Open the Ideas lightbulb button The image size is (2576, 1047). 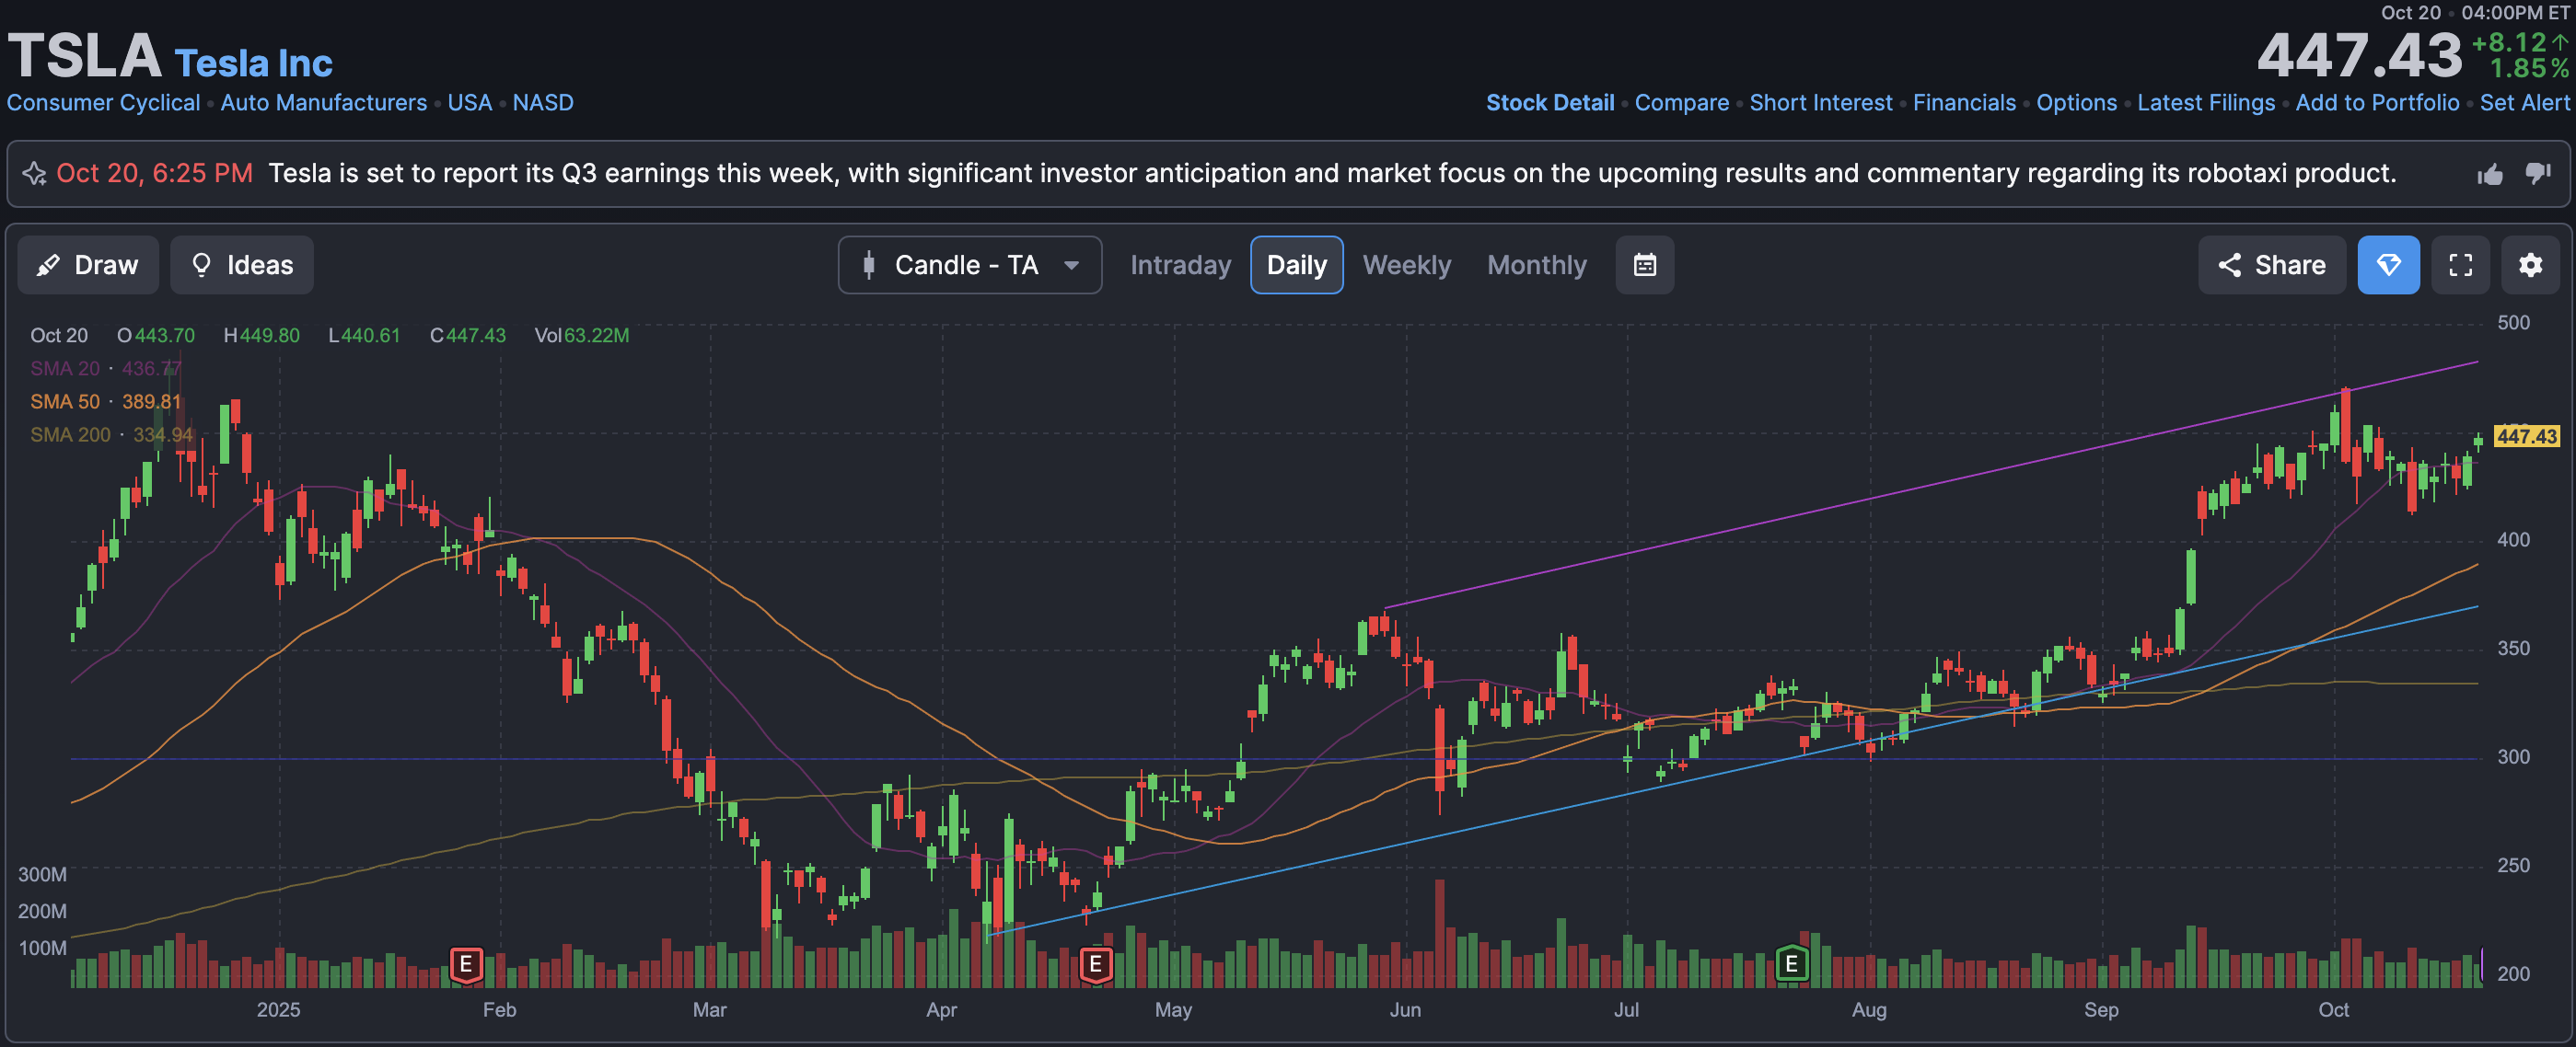point(241,265)
